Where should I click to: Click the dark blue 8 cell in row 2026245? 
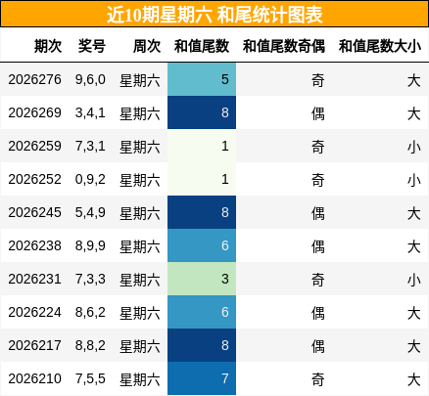pos(202,212)
